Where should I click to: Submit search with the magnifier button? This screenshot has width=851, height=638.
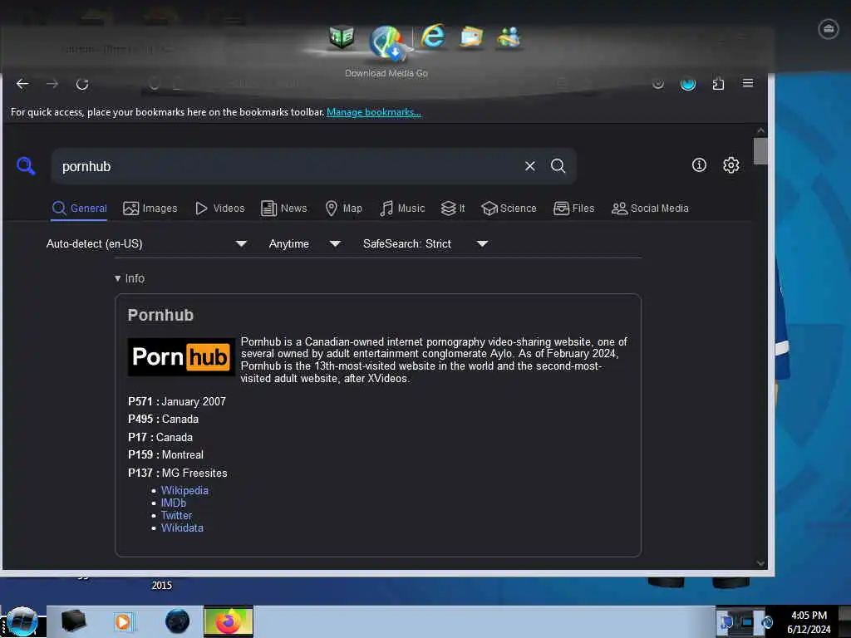click(558, 166)
